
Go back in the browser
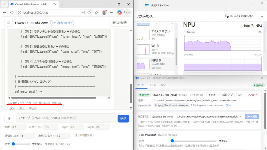[x=4, y=12]
